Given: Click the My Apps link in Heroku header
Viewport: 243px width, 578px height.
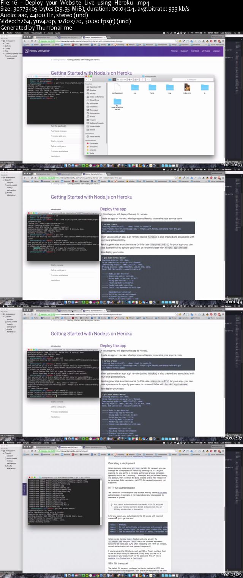Looking at the screenshot, I should (x=205, y=50).
